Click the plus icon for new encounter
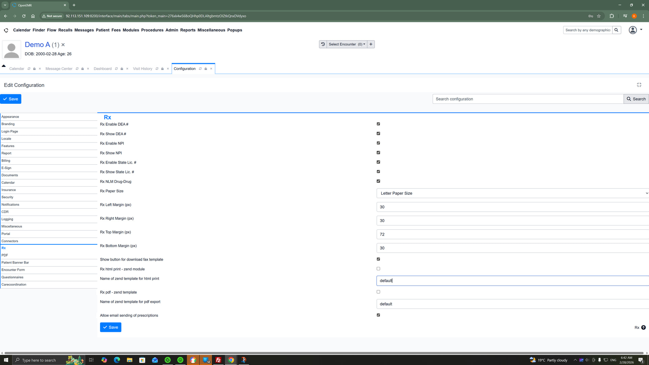This screenshot has width=649, height=365. point(371,44)
